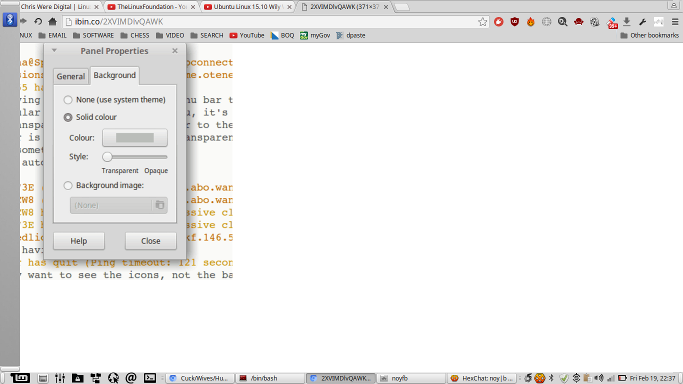
Task: Click the grey globe extension icon
Action: [546, 21]
